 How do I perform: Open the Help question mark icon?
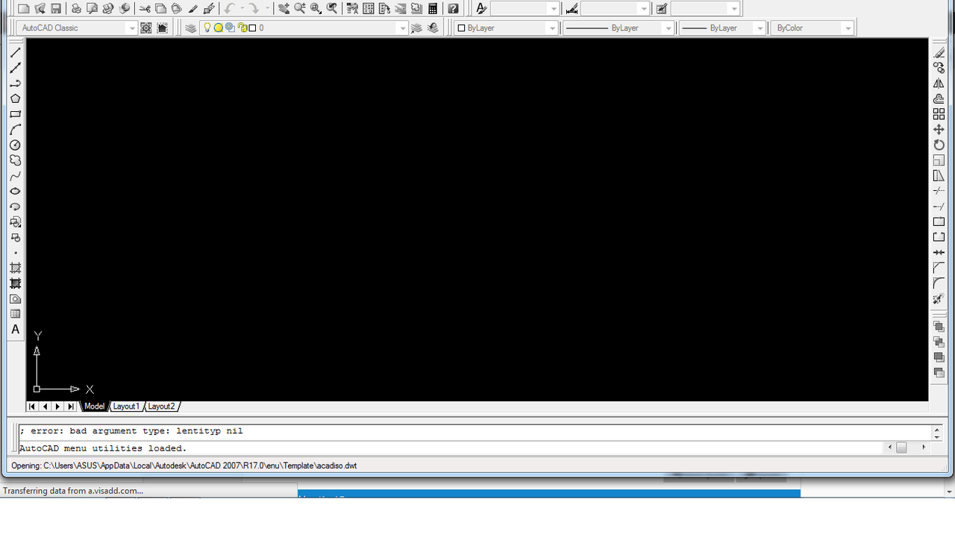tap(453, 9)
